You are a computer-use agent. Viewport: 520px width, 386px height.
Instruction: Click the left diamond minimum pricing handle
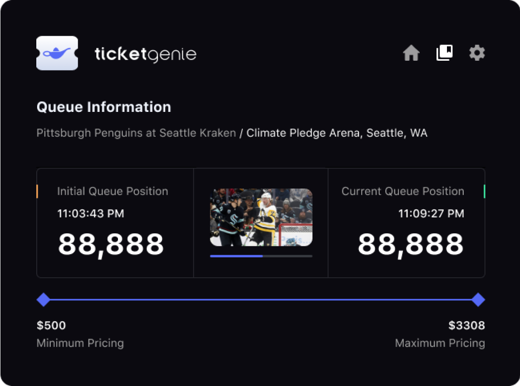click(x=44, y=299)
